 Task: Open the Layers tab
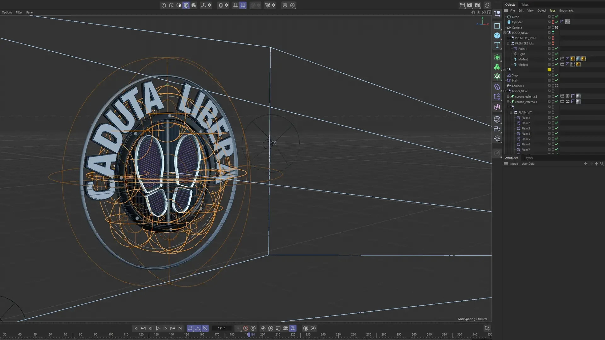pyautogui.click(x=528, y=158)
